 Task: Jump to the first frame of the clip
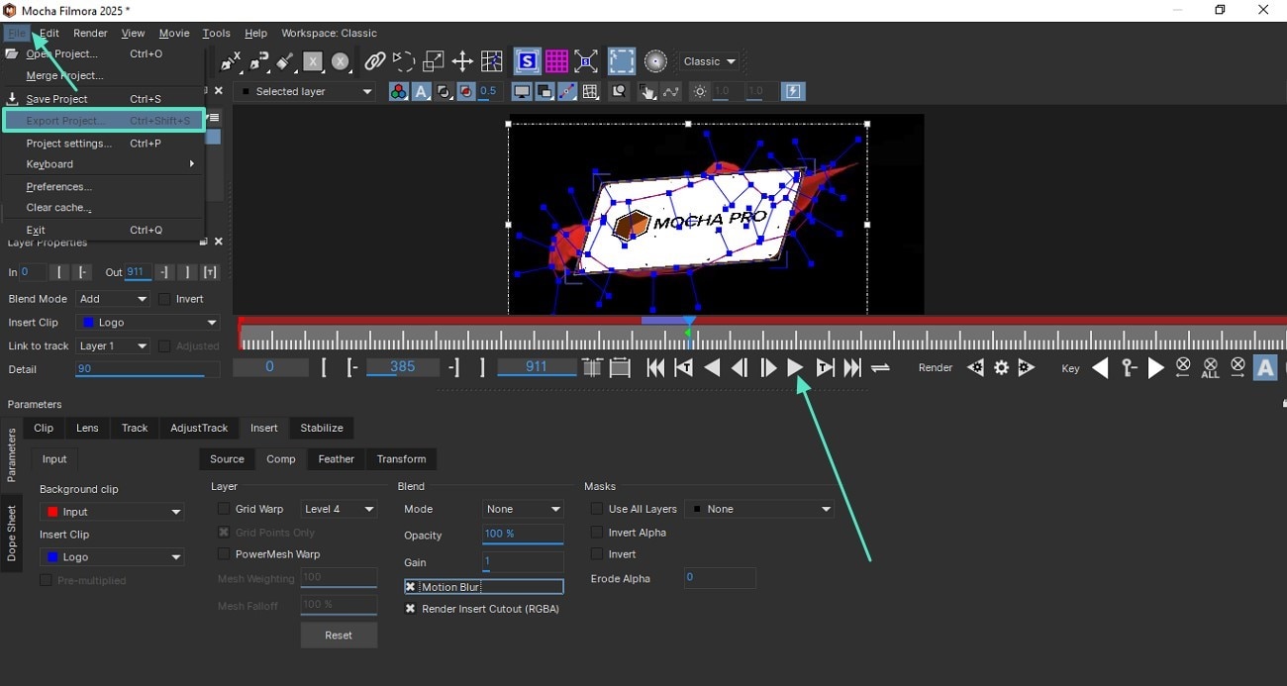(x=655, y=368)
